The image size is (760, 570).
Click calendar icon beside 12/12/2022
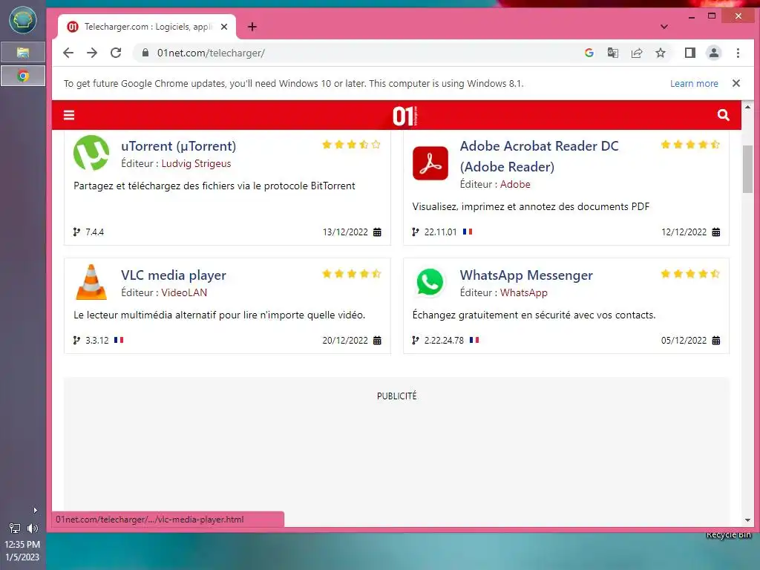point(716,232)
